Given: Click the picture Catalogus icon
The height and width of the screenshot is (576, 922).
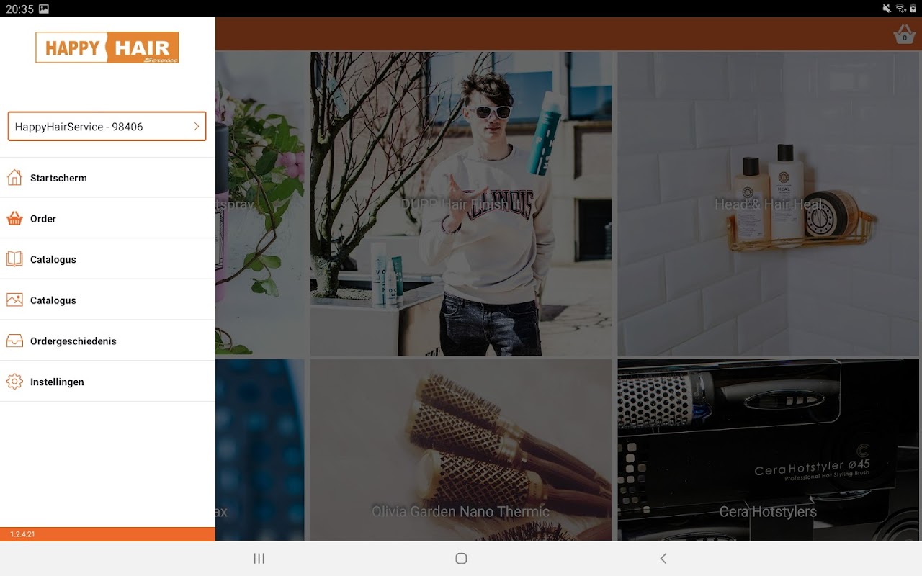Looking at the screenshot, I should (x=14, y=300).
